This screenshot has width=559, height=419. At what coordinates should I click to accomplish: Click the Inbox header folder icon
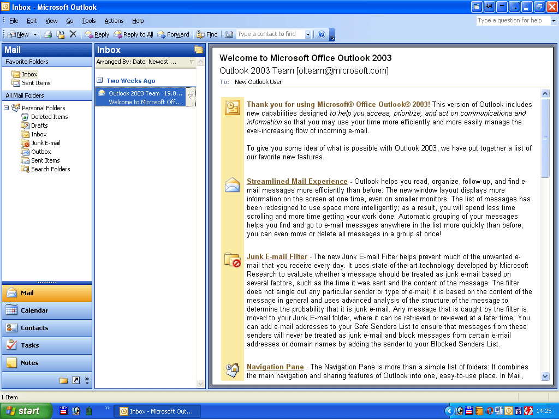pos(198,50)
